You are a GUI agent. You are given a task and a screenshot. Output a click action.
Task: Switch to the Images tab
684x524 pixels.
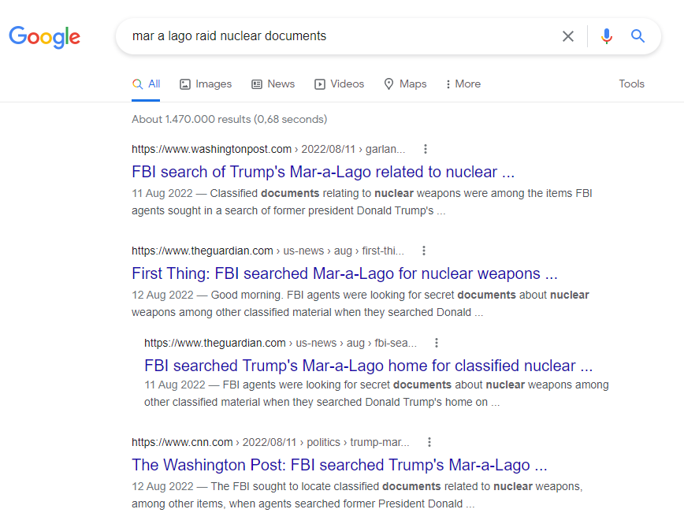pos(206,84)
